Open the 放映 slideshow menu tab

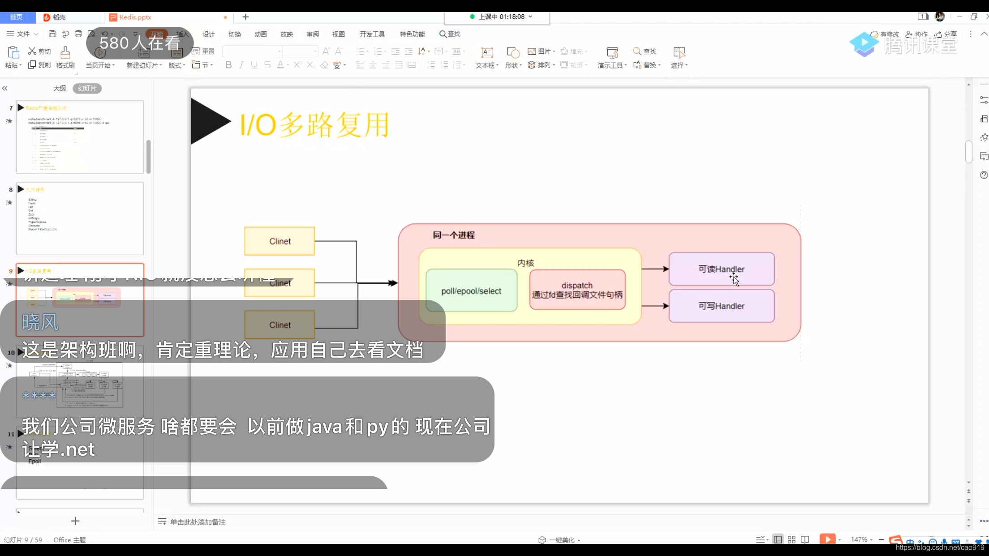pyautogui.click(x=287, y=34)
